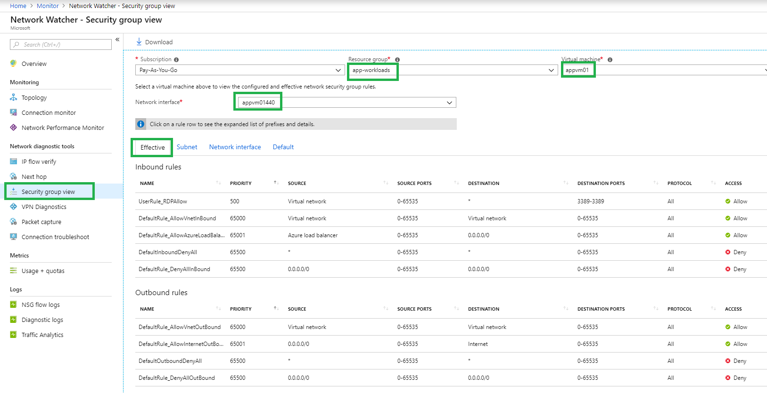Image resolution: width=767 pixels, height=393 pixels.
Task: Sort inbound rules by Priority
Action: pyautogui.click(x=276, y=183)
